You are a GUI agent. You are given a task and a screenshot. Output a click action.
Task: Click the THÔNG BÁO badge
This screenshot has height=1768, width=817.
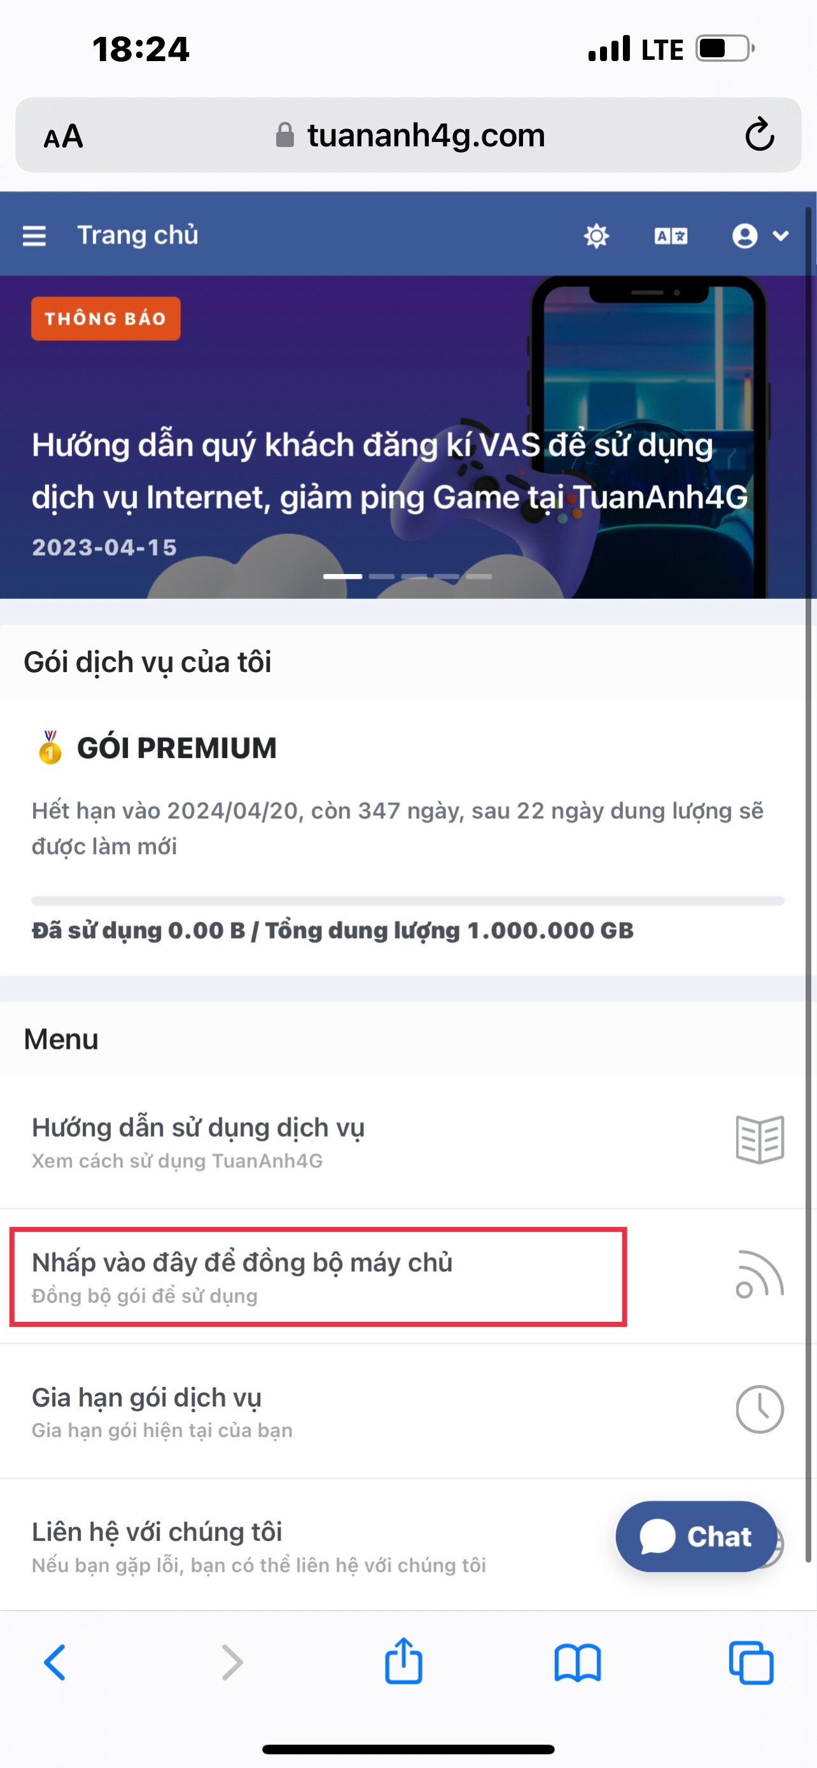tap(106, 318)
